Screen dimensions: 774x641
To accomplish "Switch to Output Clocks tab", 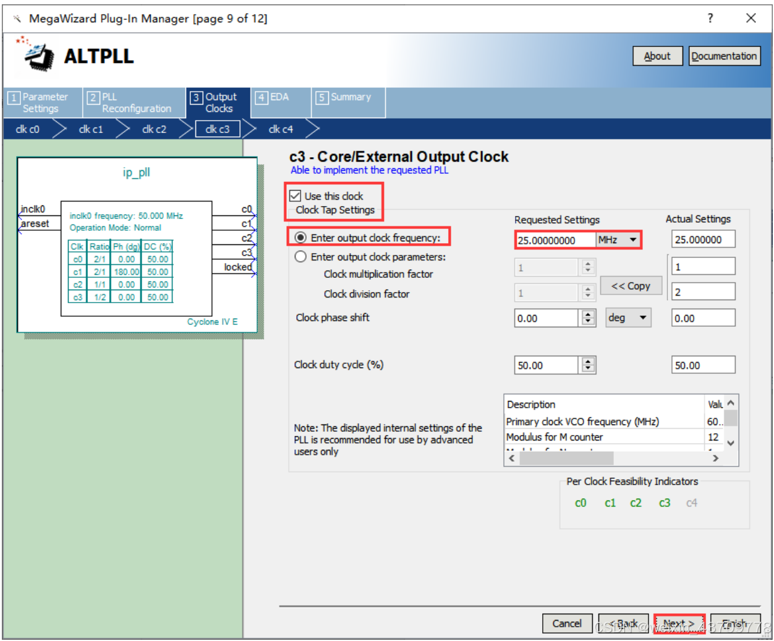I will pos(218,103).
